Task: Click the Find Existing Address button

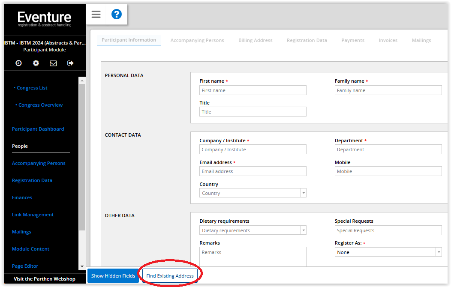Action: 170,276
